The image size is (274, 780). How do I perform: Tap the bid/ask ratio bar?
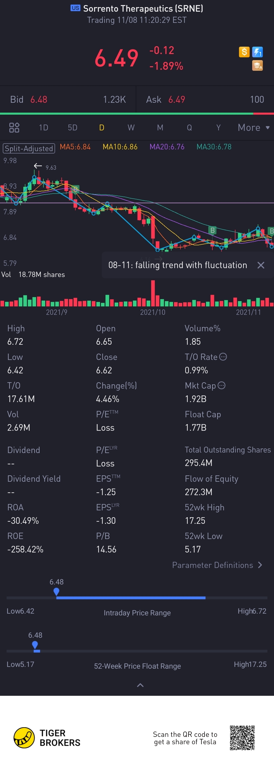[137, 114]
